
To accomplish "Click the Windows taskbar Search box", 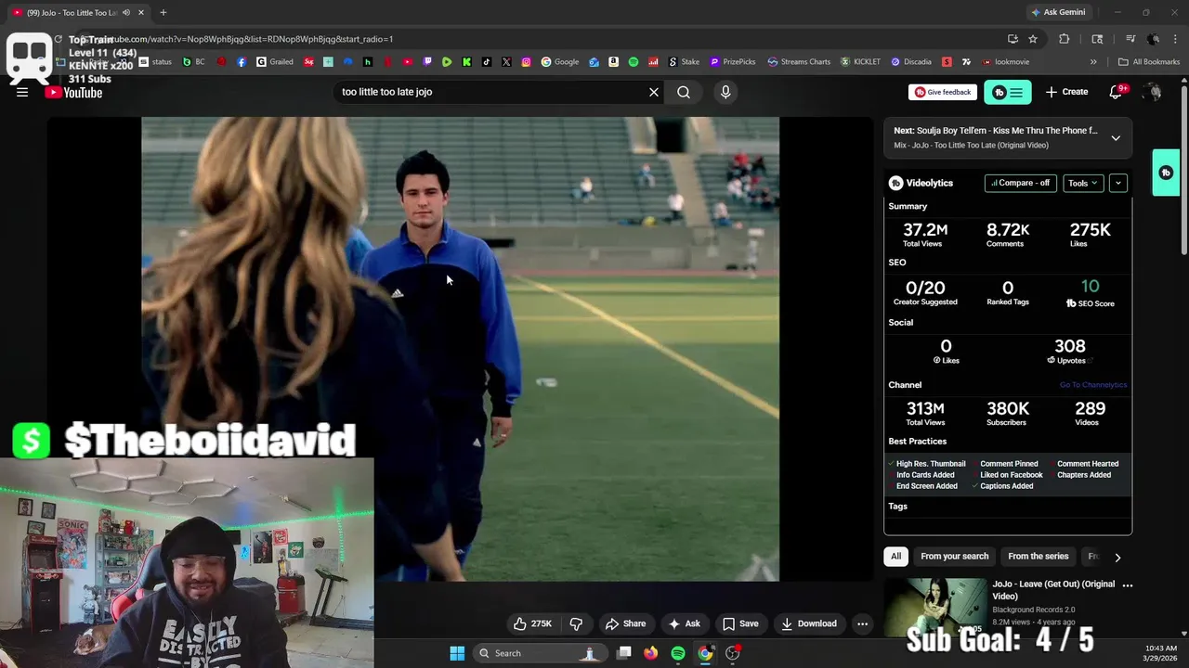I will [x=539, y=653].
